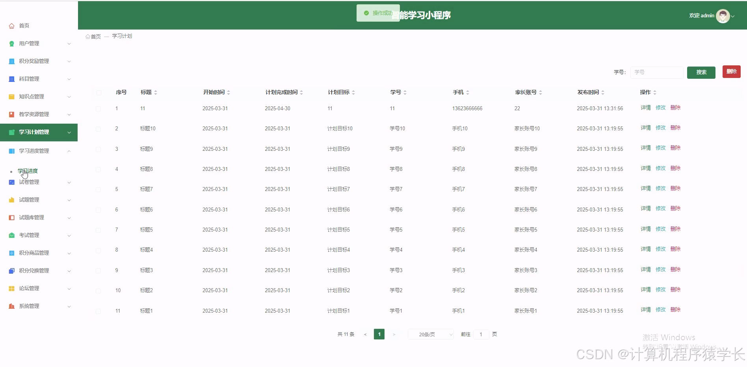Open 首页 from the breadcrumb

[95, 36]
